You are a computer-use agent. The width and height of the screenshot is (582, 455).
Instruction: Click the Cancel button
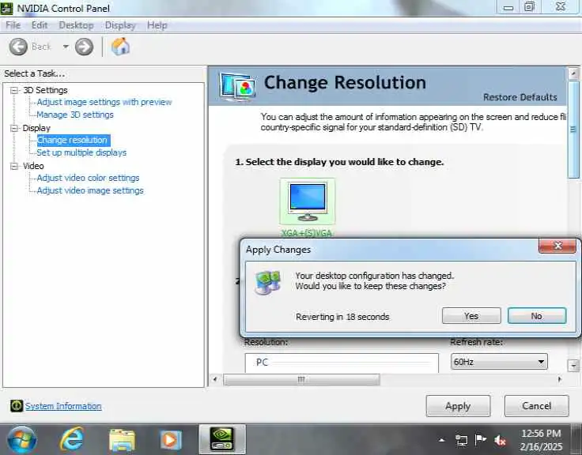[536, 406]
